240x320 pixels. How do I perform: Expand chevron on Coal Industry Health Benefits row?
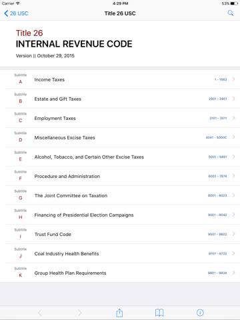(x=234, y=253)
